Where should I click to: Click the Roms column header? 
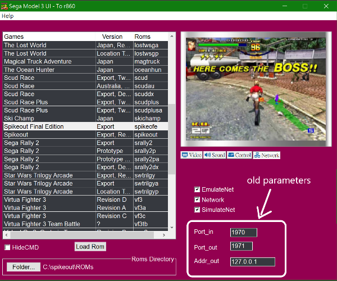coord(151,37)
